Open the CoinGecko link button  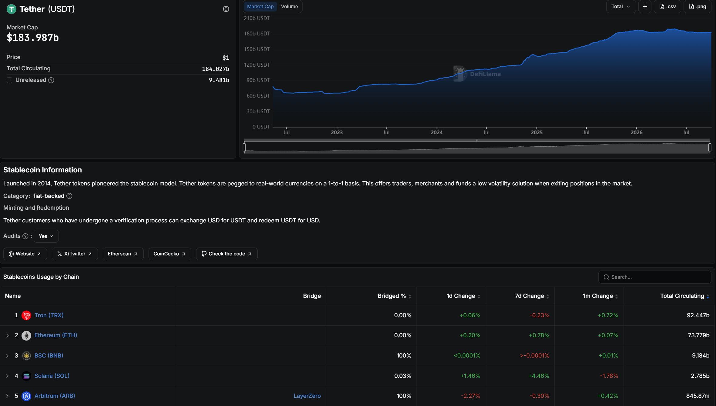point(169,254)
